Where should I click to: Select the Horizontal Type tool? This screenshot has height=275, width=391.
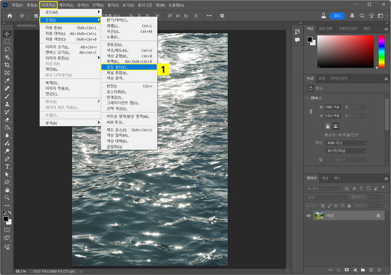(7, 166)
